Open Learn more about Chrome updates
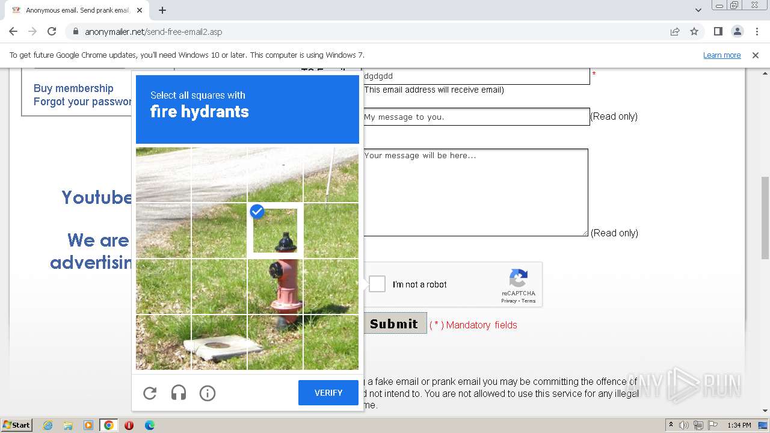The image size is (770, 433). pyautogui.click(x=722, y=55)
